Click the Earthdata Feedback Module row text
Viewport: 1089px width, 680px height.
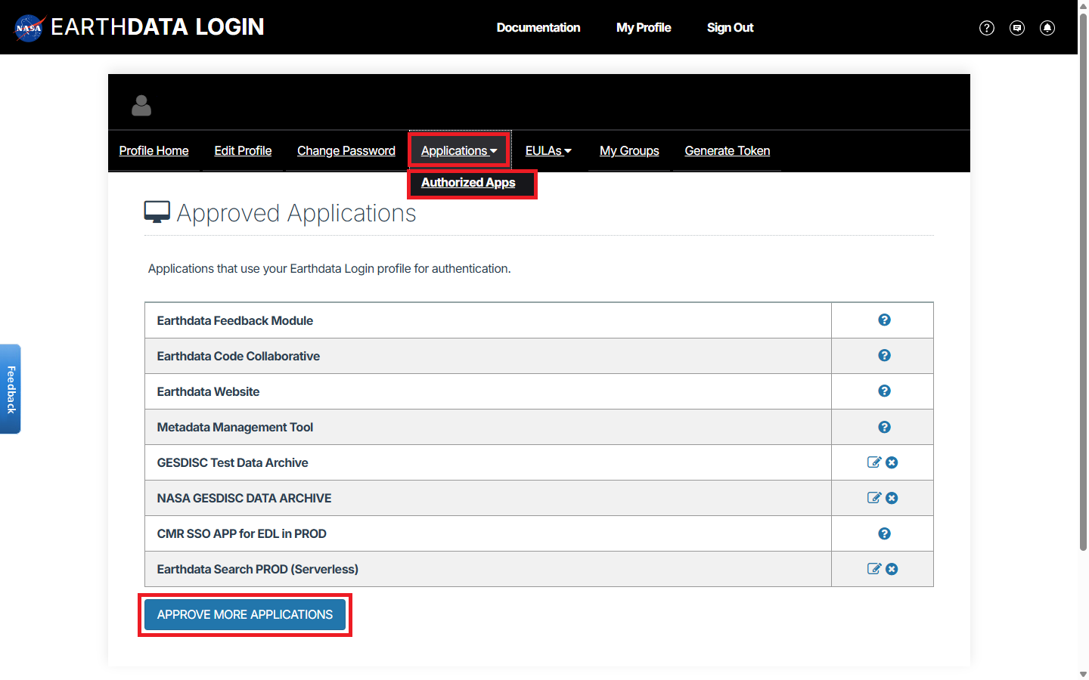tap(235, 320)
